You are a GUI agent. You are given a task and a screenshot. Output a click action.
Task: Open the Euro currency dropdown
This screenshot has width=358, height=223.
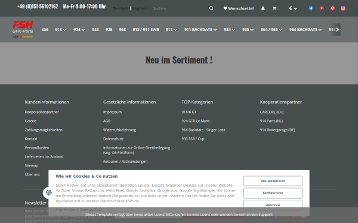click(293, 8)
